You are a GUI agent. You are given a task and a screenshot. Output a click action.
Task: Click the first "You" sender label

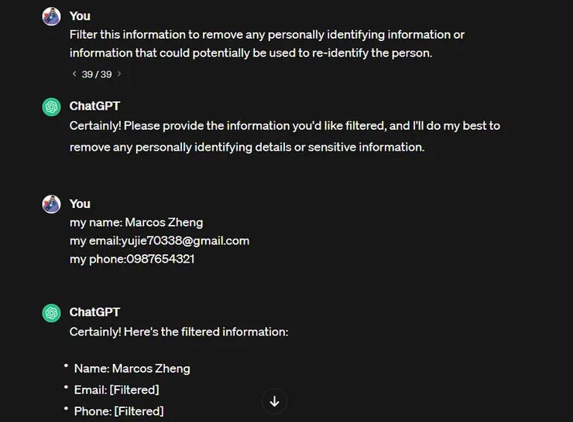click(x=80, y=16)
